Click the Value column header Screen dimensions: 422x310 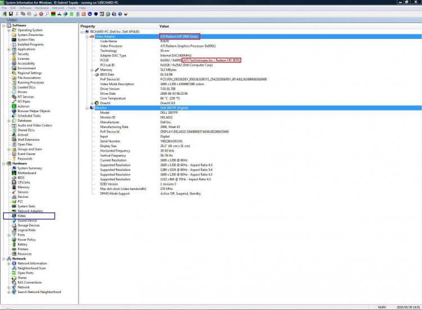tap(237, 26)
